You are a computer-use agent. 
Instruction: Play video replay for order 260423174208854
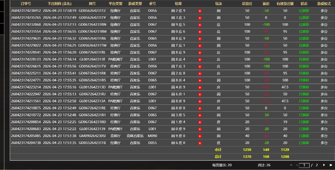(x=200, y=122)
